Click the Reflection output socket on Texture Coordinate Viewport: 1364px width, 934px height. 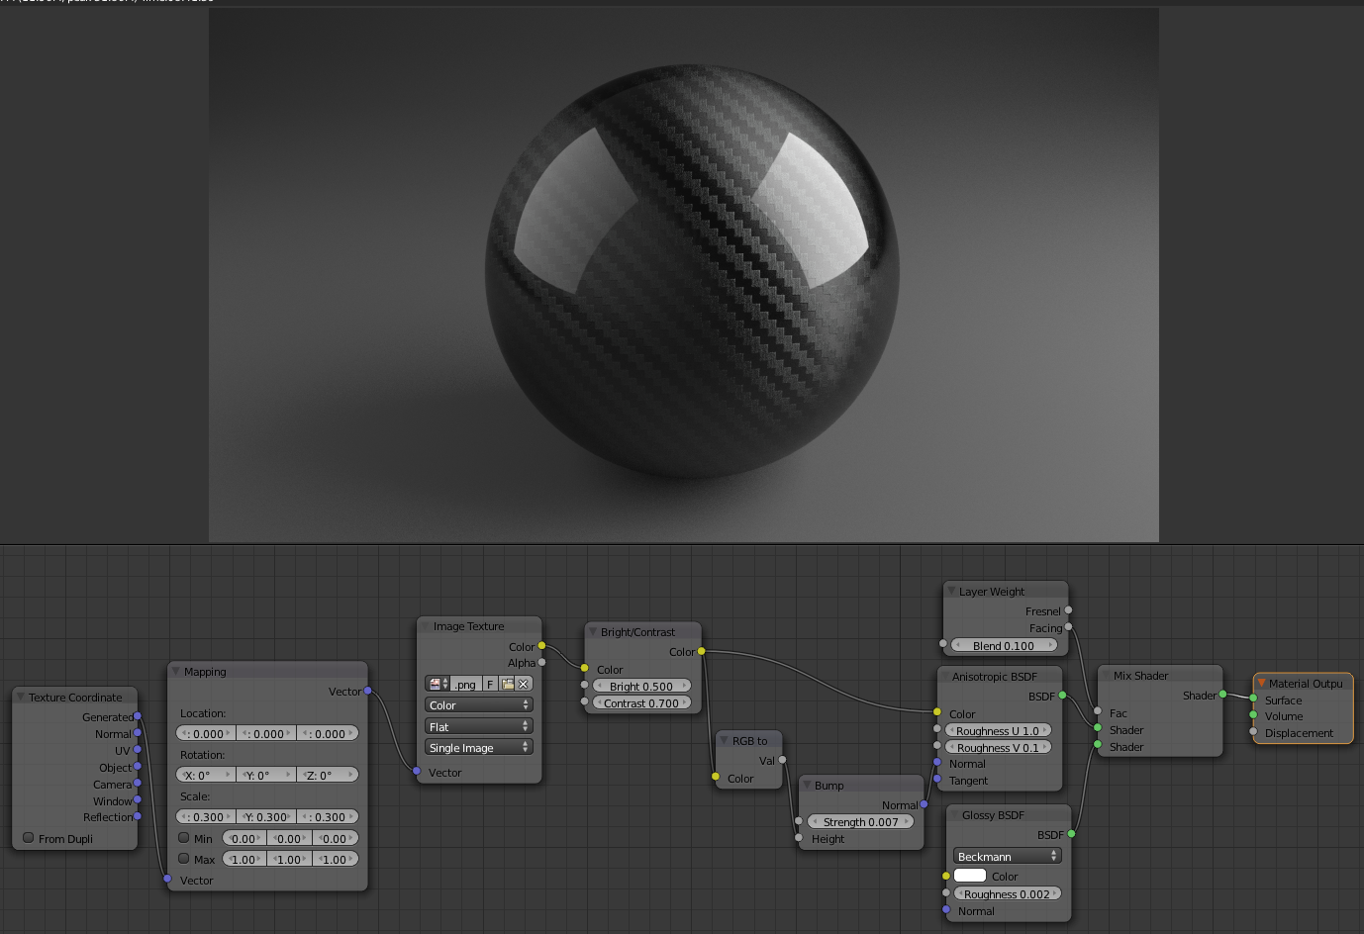click(x=138, y=817)
